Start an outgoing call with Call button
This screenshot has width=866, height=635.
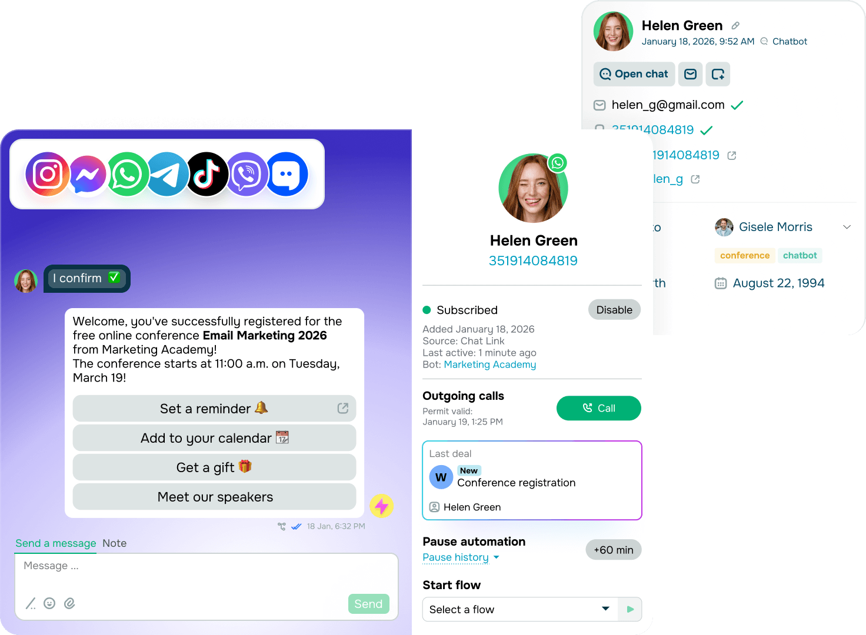(x=599, y=408)
